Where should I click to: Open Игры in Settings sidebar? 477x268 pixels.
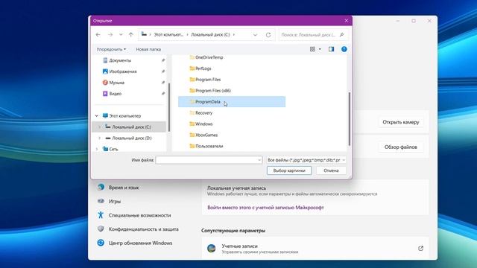[114, 201]
